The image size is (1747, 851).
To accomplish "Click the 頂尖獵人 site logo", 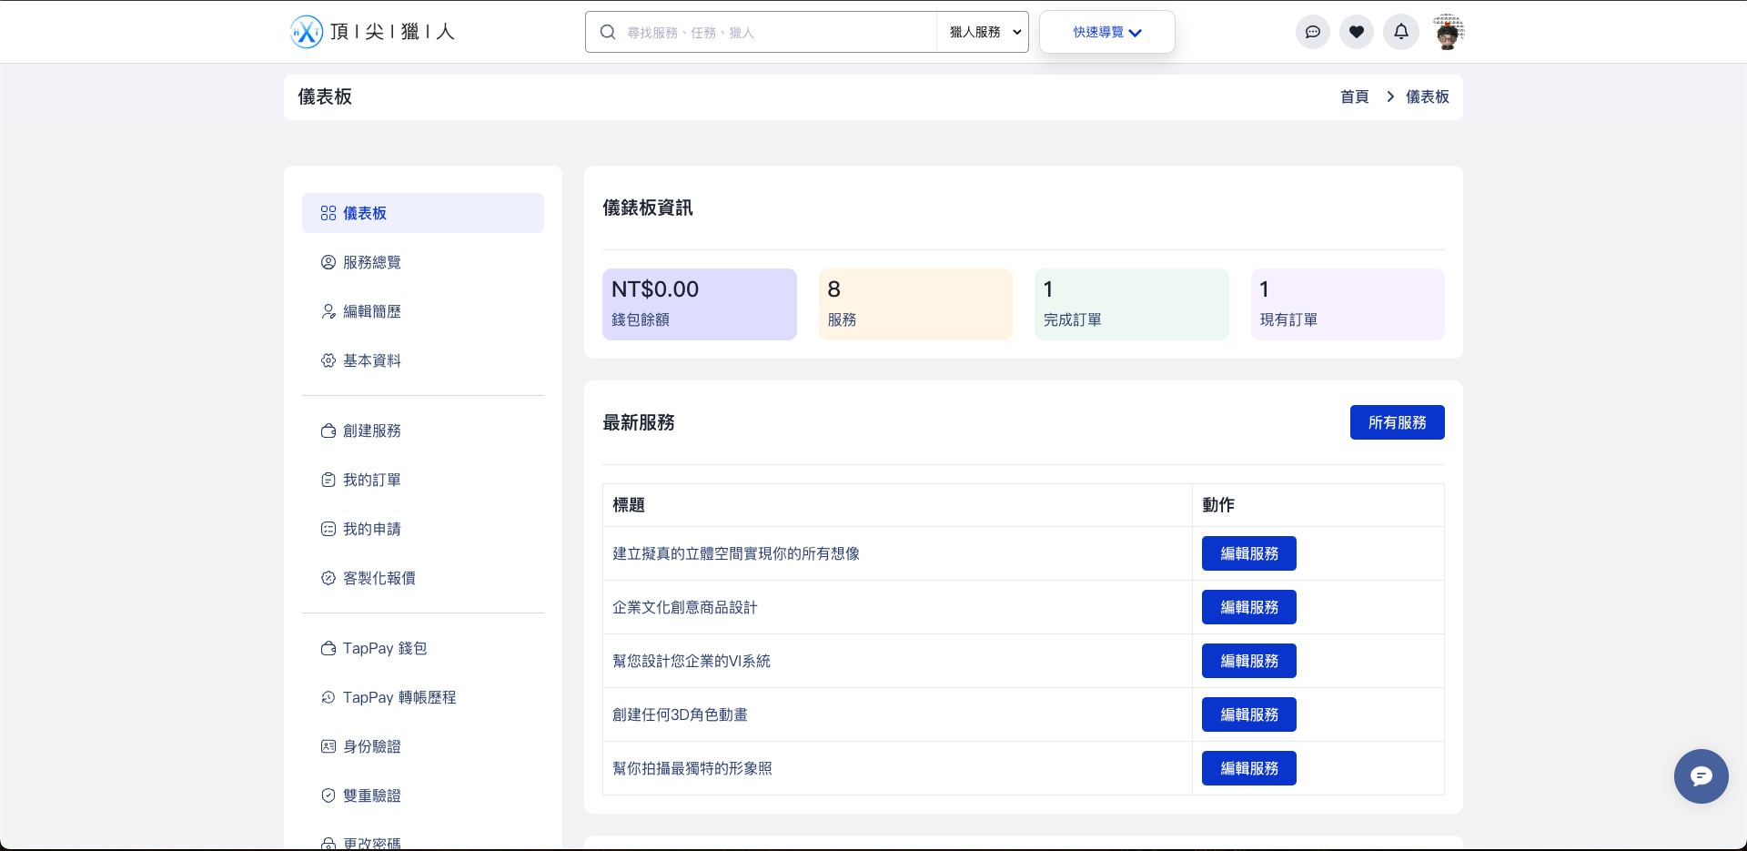I will [x=372, y=32].
